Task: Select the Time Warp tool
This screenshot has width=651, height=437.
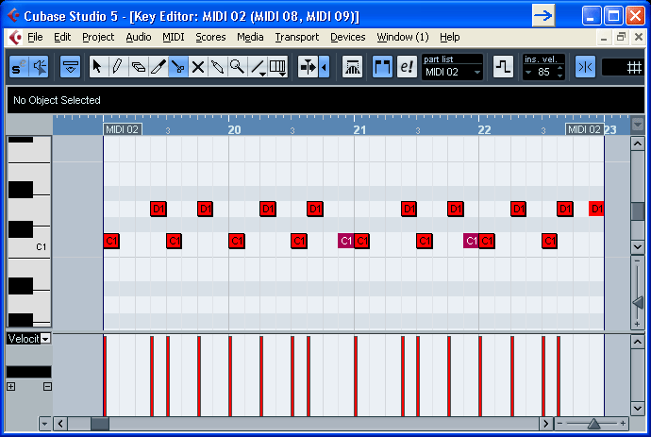Action: point(277,66)
